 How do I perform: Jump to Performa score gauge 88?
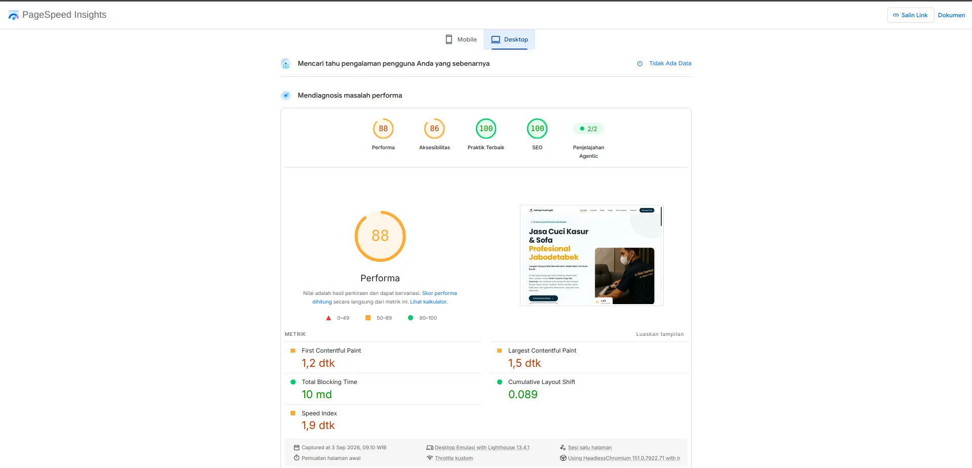tap(383, 129)
